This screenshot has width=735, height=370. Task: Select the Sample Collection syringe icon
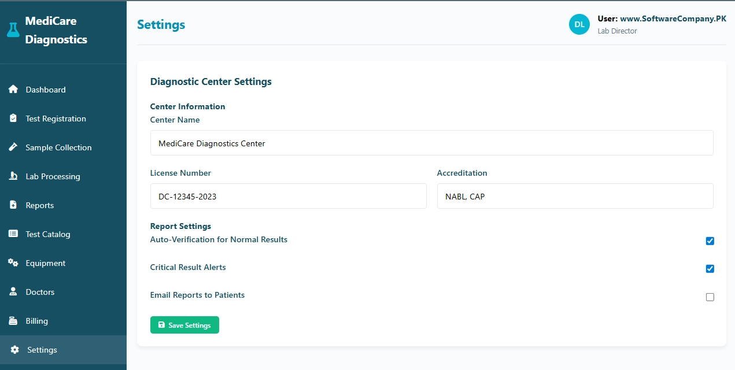click(x=13, y=147)
